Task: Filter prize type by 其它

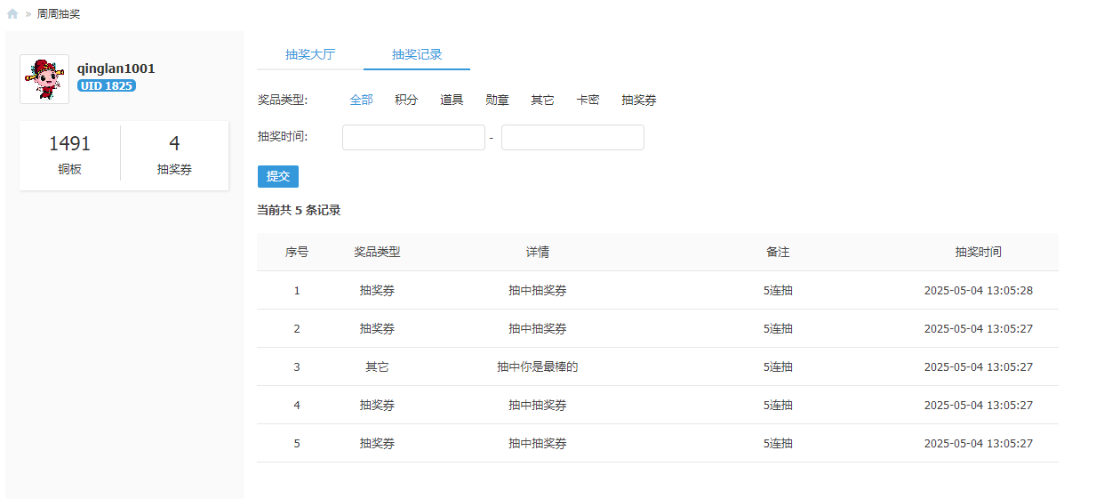Action: pos(542,100)
